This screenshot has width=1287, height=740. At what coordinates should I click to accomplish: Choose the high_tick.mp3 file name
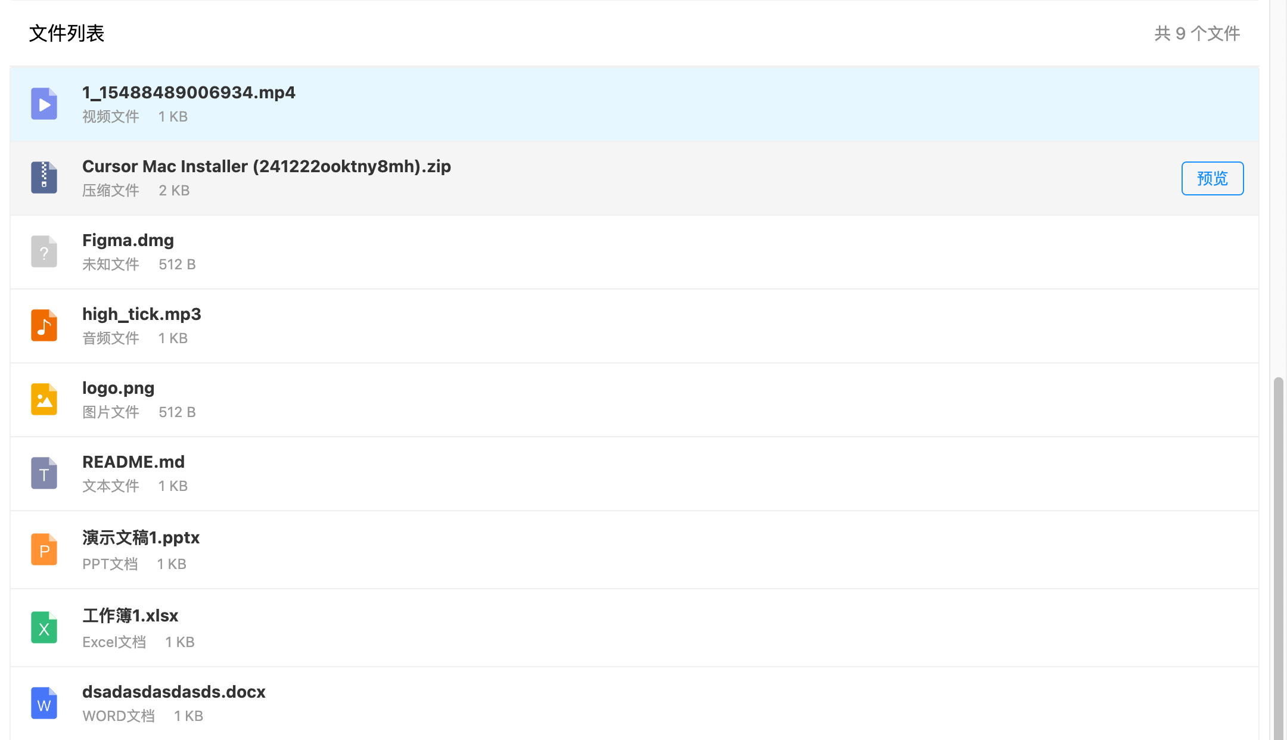point(141,314)
